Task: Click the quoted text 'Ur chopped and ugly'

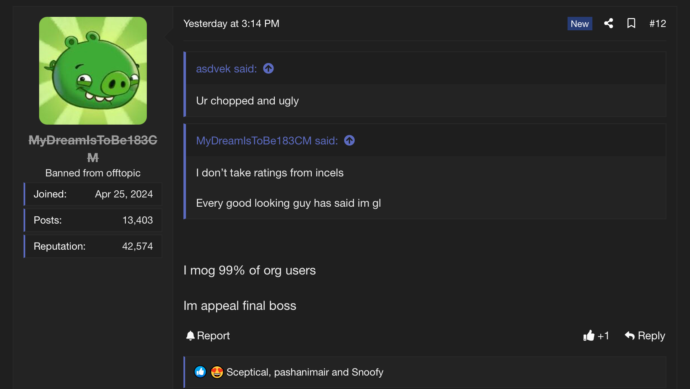Action: [x=247, y=101]
